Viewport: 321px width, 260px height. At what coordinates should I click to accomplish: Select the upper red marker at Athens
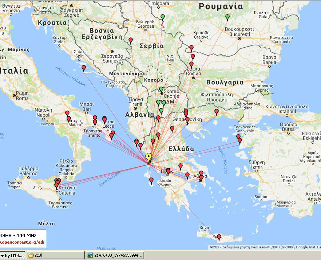[x=201, y=174]
